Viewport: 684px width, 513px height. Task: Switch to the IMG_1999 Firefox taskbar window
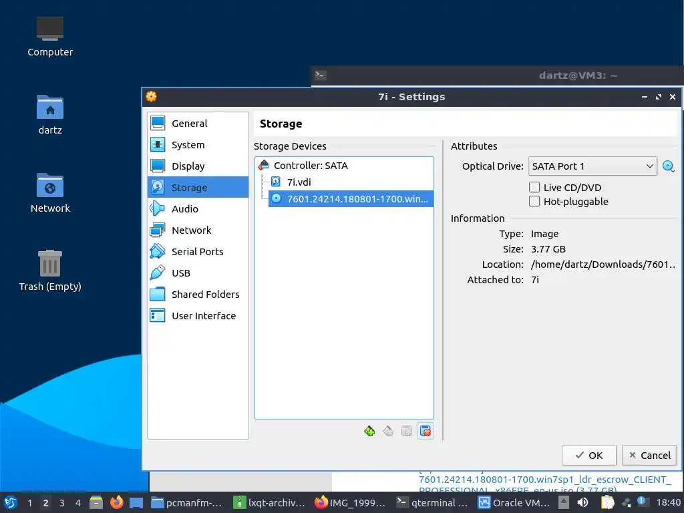pos(351,503)
